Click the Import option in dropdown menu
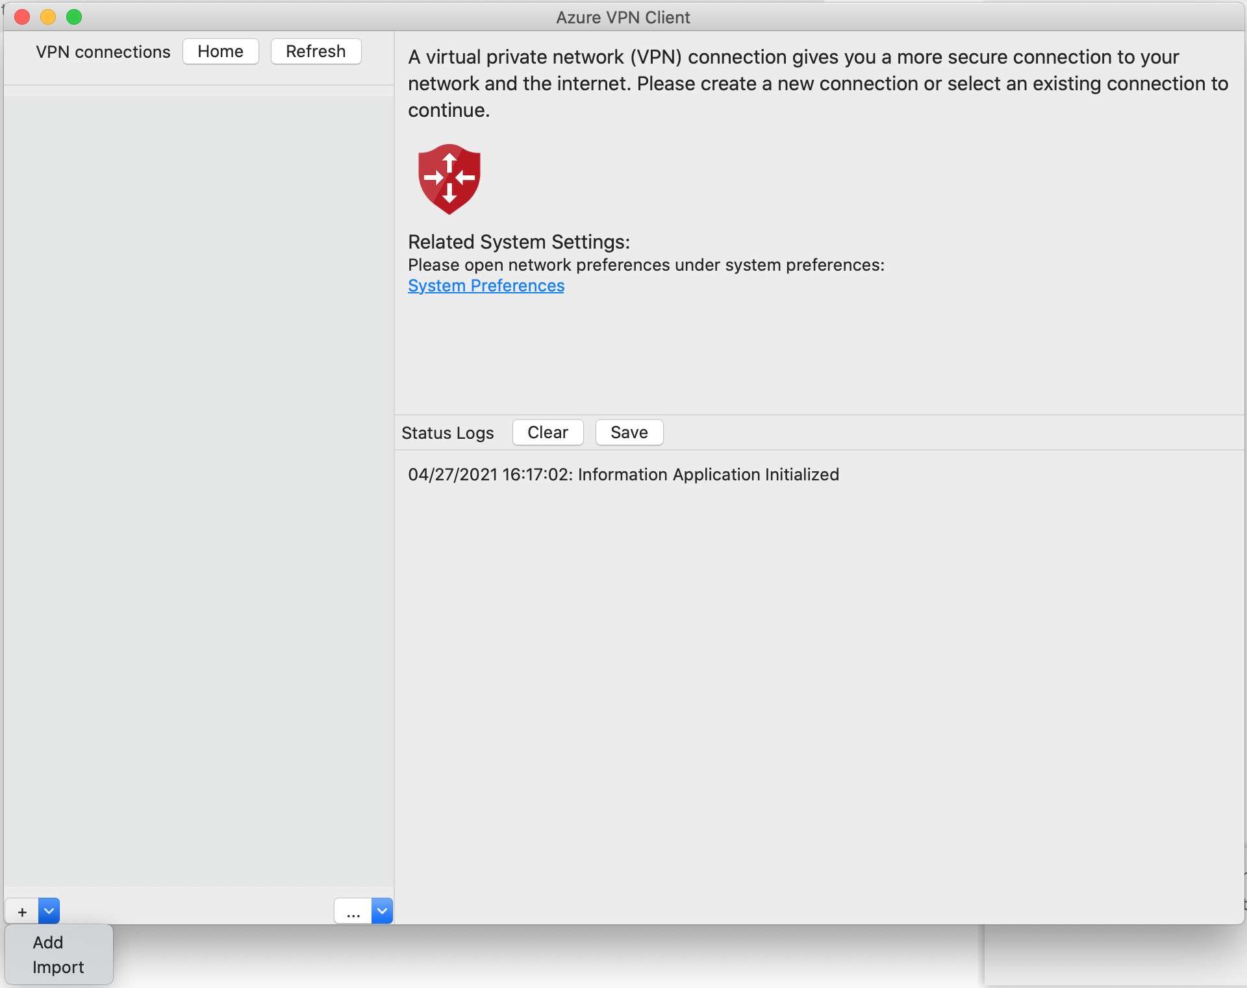Viewport: 1247px width, 988px height. [x=58, y=967]
